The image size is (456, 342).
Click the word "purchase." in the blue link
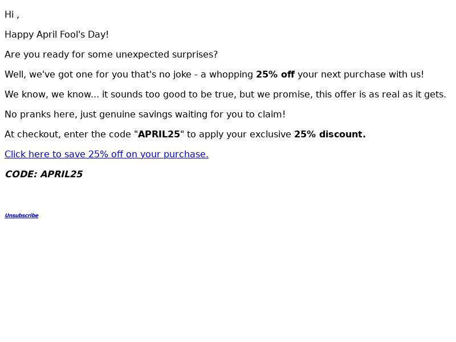pos(186,154)
